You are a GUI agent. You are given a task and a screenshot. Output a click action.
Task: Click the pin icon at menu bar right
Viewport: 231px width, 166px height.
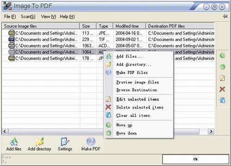(225, 16)
